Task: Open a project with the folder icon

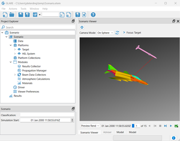Action: (12, 15)
